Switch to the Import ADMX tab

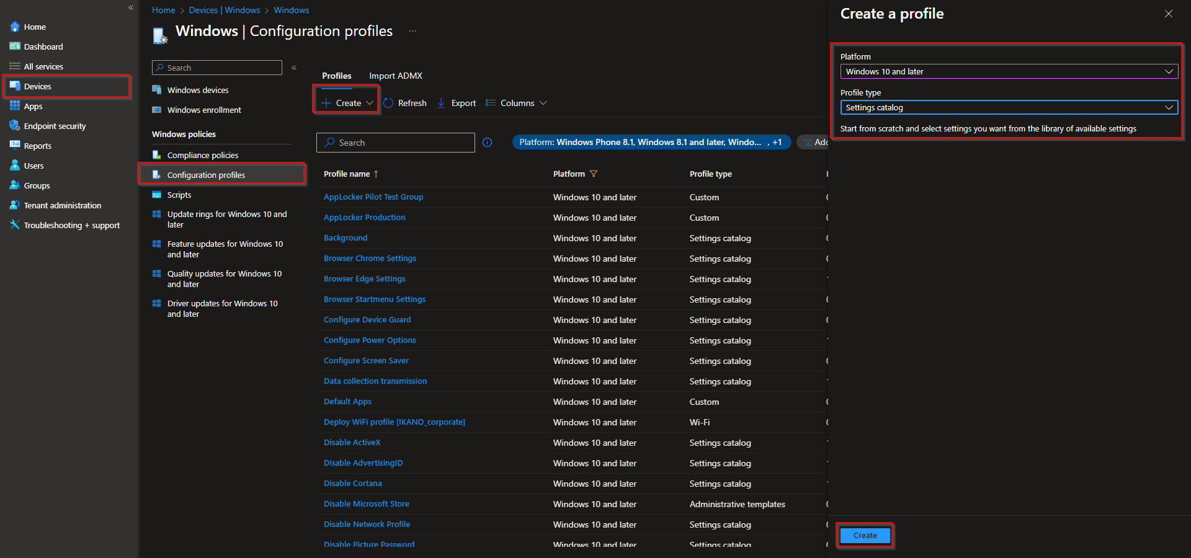(x=395, y=76)
